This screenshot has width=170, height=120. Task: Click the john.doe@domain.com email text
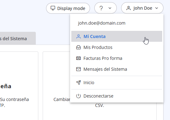pyautogui.click(x=102, y=23)
